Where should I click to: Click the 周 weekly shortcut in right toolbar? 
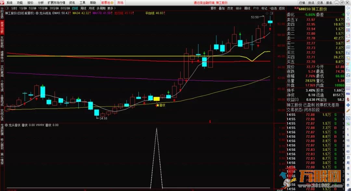pyautogui.click(x=348, y=163)
